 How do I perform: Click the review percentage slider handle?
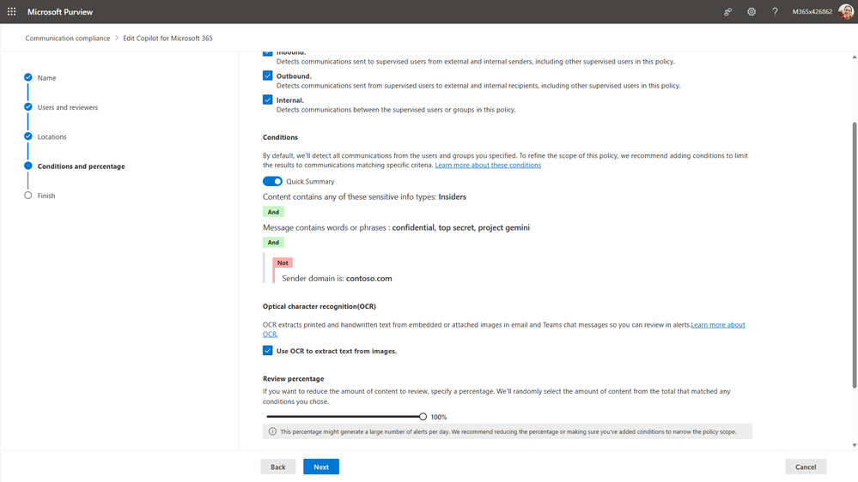(423, 417)
